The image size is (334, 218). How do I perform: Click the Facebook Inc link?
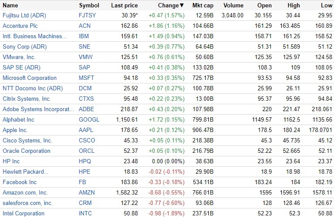[20, 182]
